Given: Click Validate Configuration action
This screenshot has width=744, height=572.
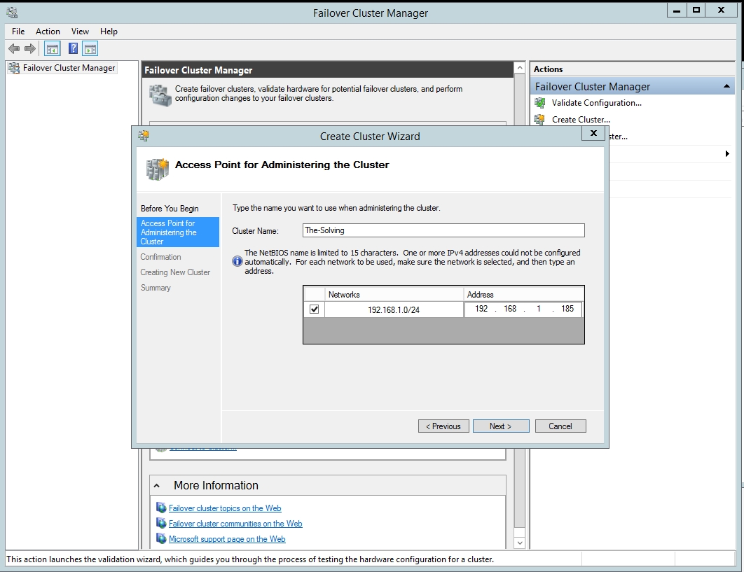Looking at the screenshot, I should tap(596, 102).
